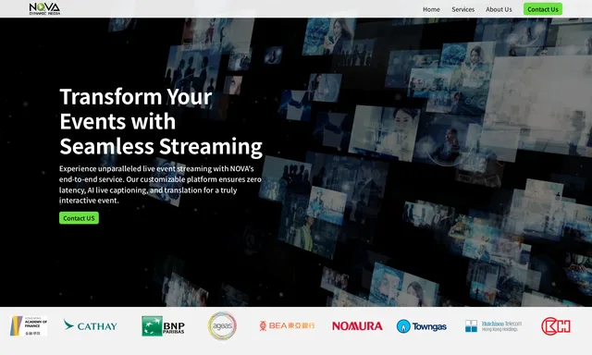The image size is (592, 355).
Task: Click the green Contact Us button in header
Action: point(543,9)
